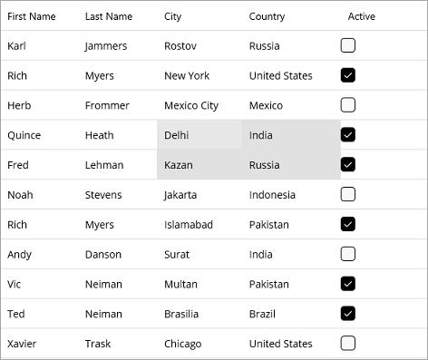Image resolution: width=428 pixels, height=360 pixels.
Task: Check Active for Xavier Trask
Action: [347, 344]
